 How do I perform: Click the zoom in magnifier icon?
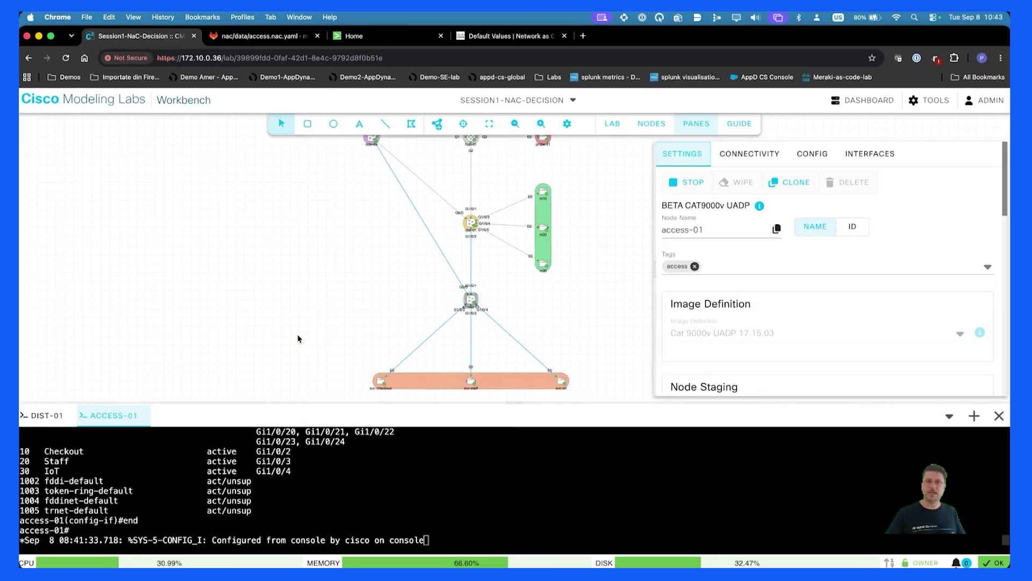coord(541,124)
